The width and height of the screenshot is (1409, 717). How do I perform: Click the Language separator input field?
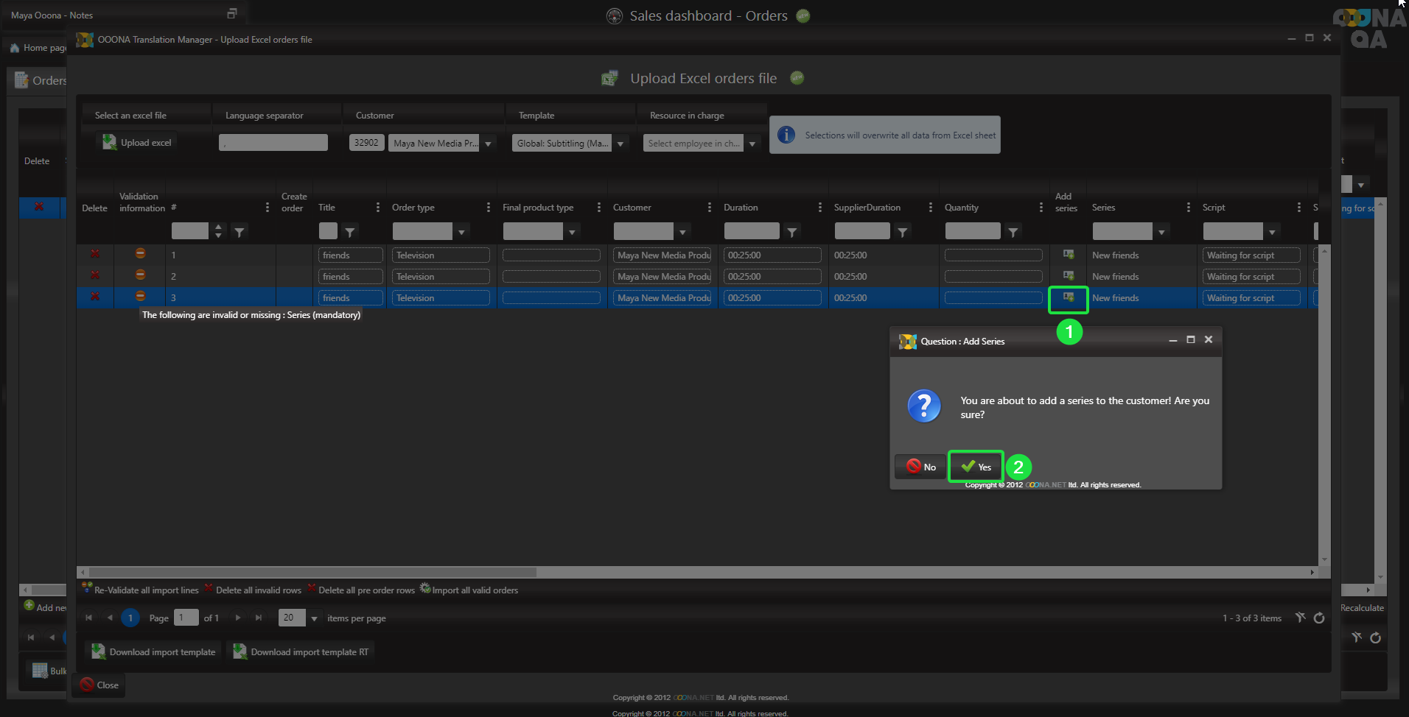[x=273, y=143]
